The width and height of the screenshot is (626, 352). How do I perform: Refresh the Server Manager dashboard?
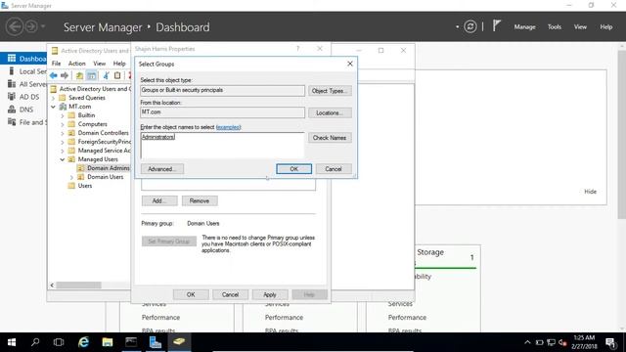pyautogui.click(x=470, y=26)
